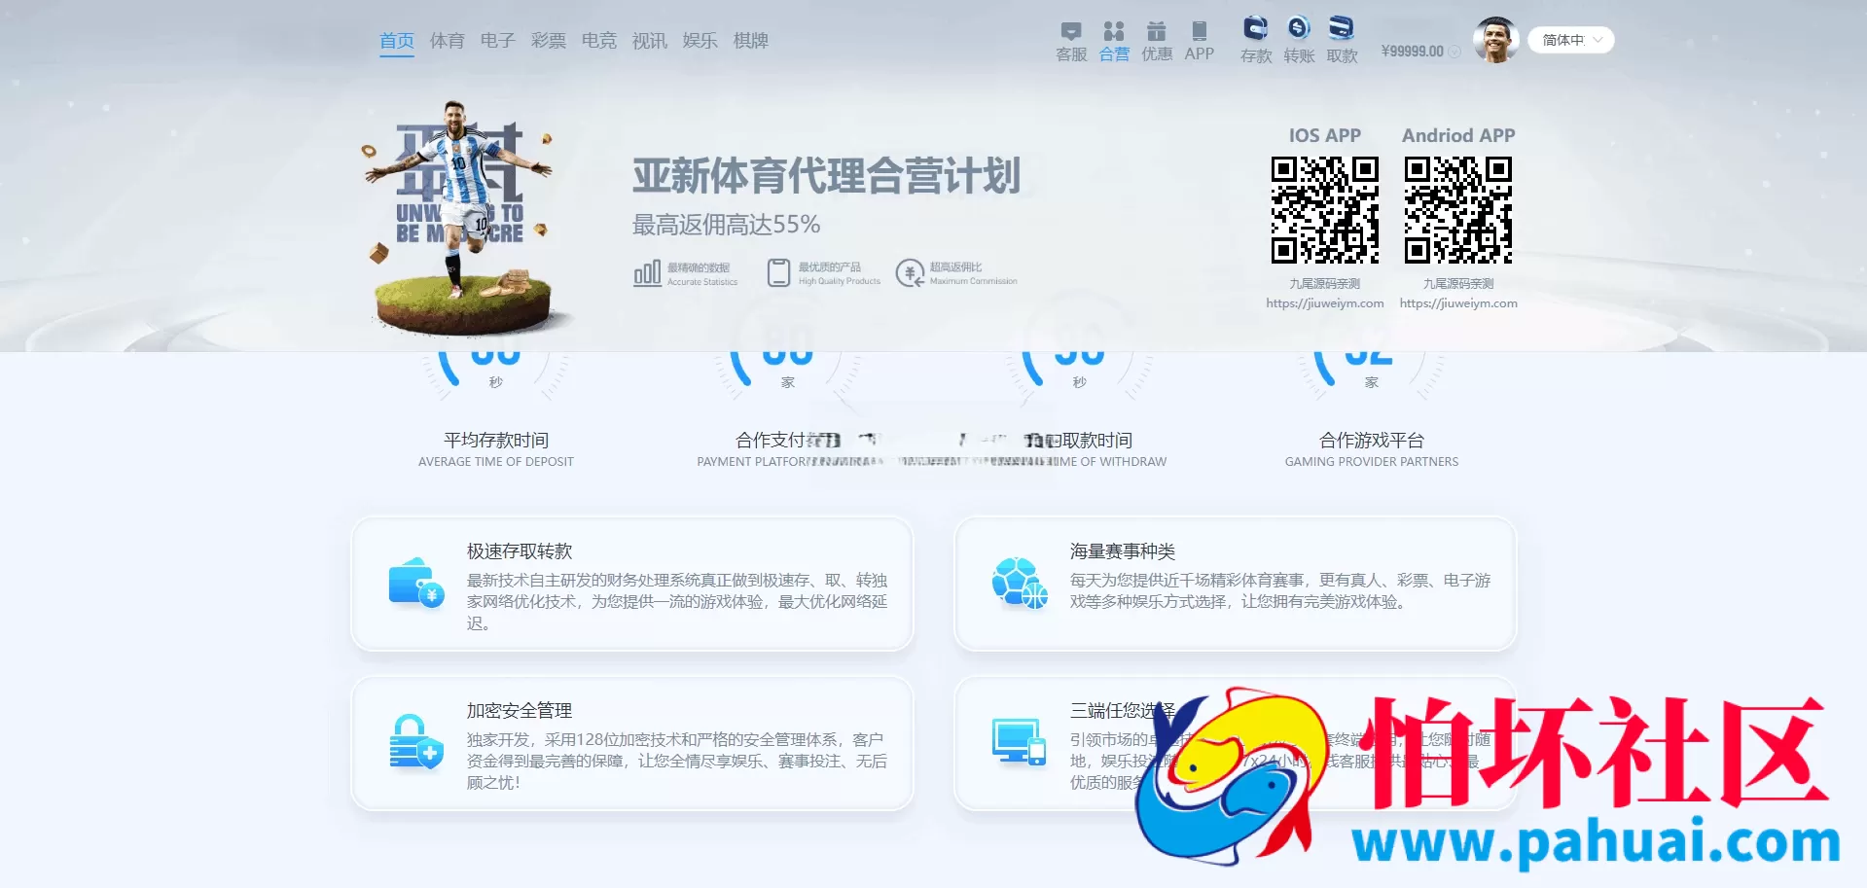Open the 存款 deposit wallet icon
The image size is (1867, 888).
[1256, 40]
